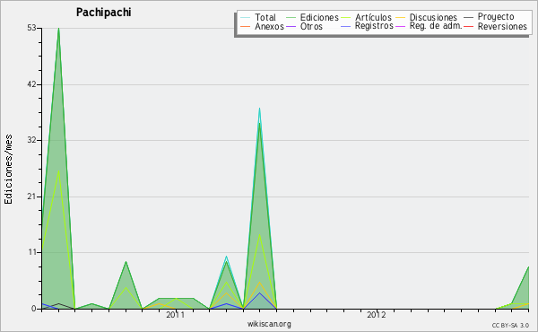Screen dimensions: 538x332
Task: Click the 0 y-axis value
Action: pos(34,309)
